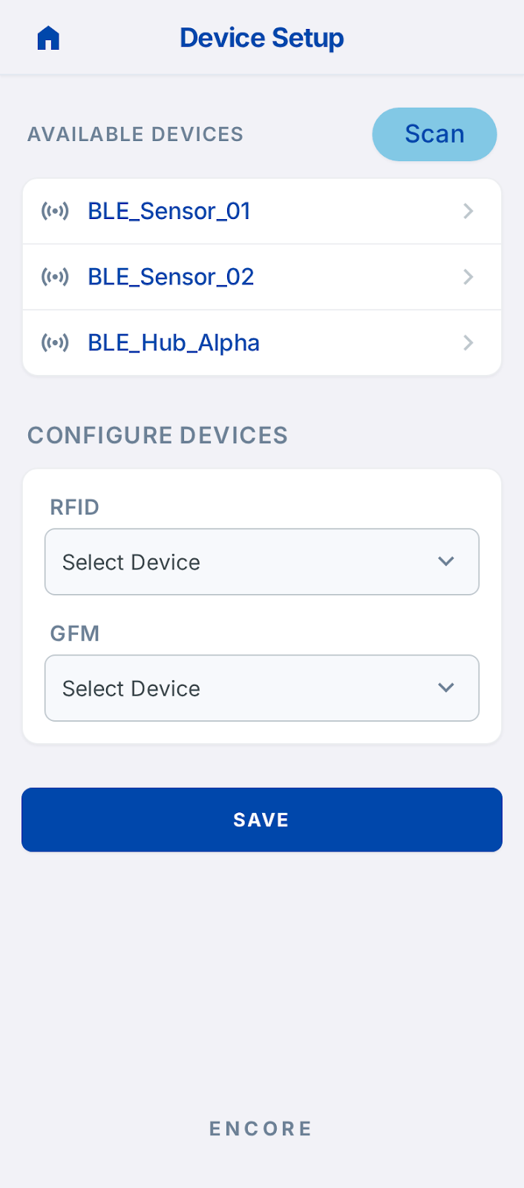Screen dimensions: 524x1188
Task: Open BLE_Hub_Alpha using its right chevron
Action: (x=468, y=343)
